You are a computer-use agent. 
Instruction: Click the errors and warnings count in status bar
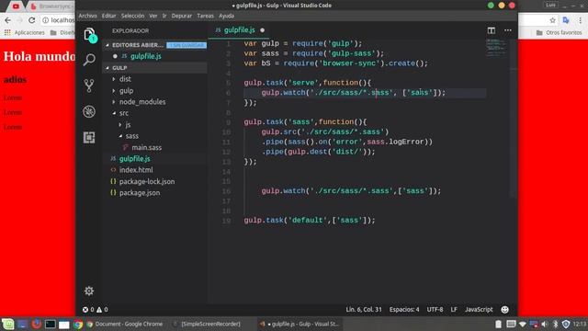(96, 310)
